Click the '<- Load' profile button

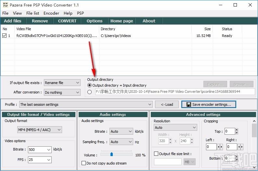167,104
